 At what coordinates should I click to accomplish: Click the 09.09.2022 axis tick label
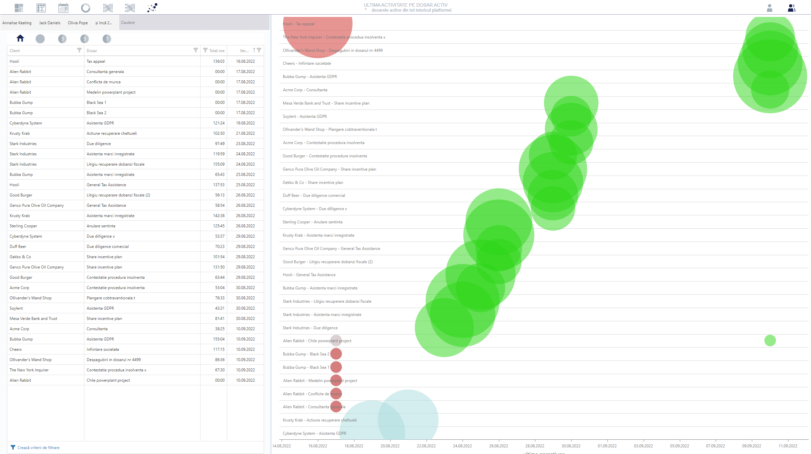(x=752, y=446)
